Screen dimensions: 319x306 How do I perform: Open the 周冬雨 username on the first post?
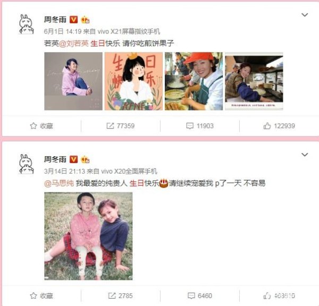click(x=55, y=20)
